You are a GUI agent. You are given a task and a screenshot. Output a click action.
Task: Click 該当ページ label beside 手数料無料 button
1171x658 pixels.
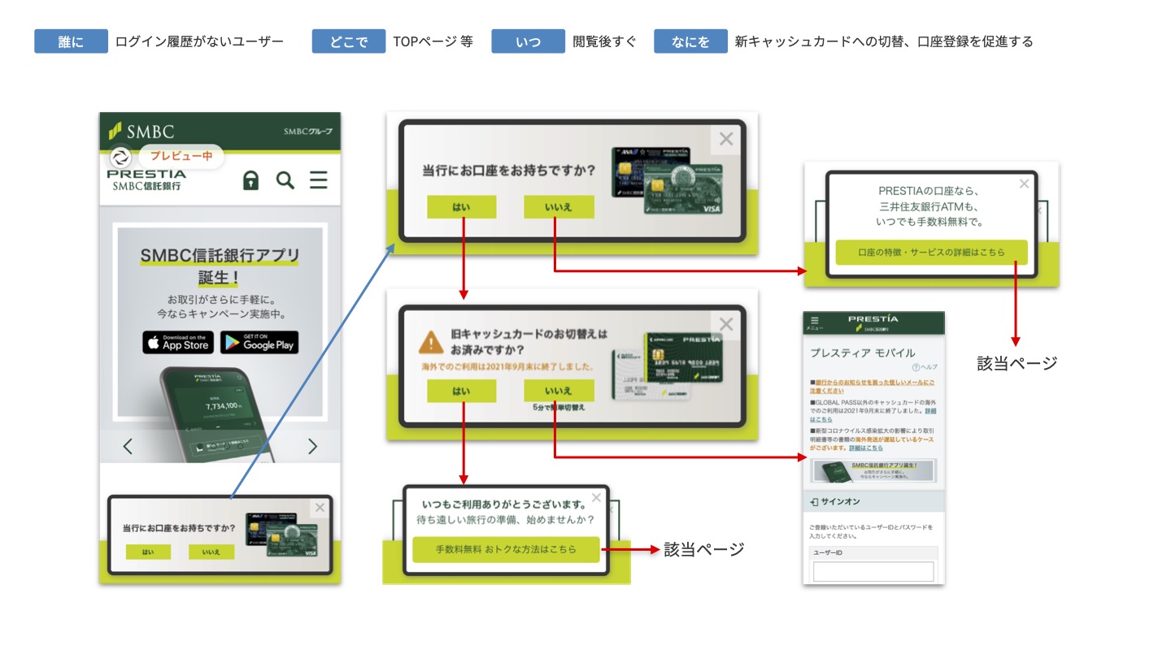pos(704,549)
